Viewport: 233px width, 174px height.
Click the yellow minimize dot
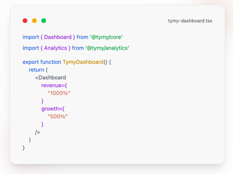34,21
